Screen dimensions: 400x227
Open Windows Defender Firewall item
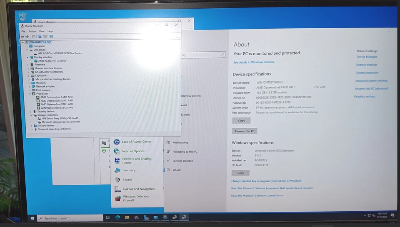132,198
